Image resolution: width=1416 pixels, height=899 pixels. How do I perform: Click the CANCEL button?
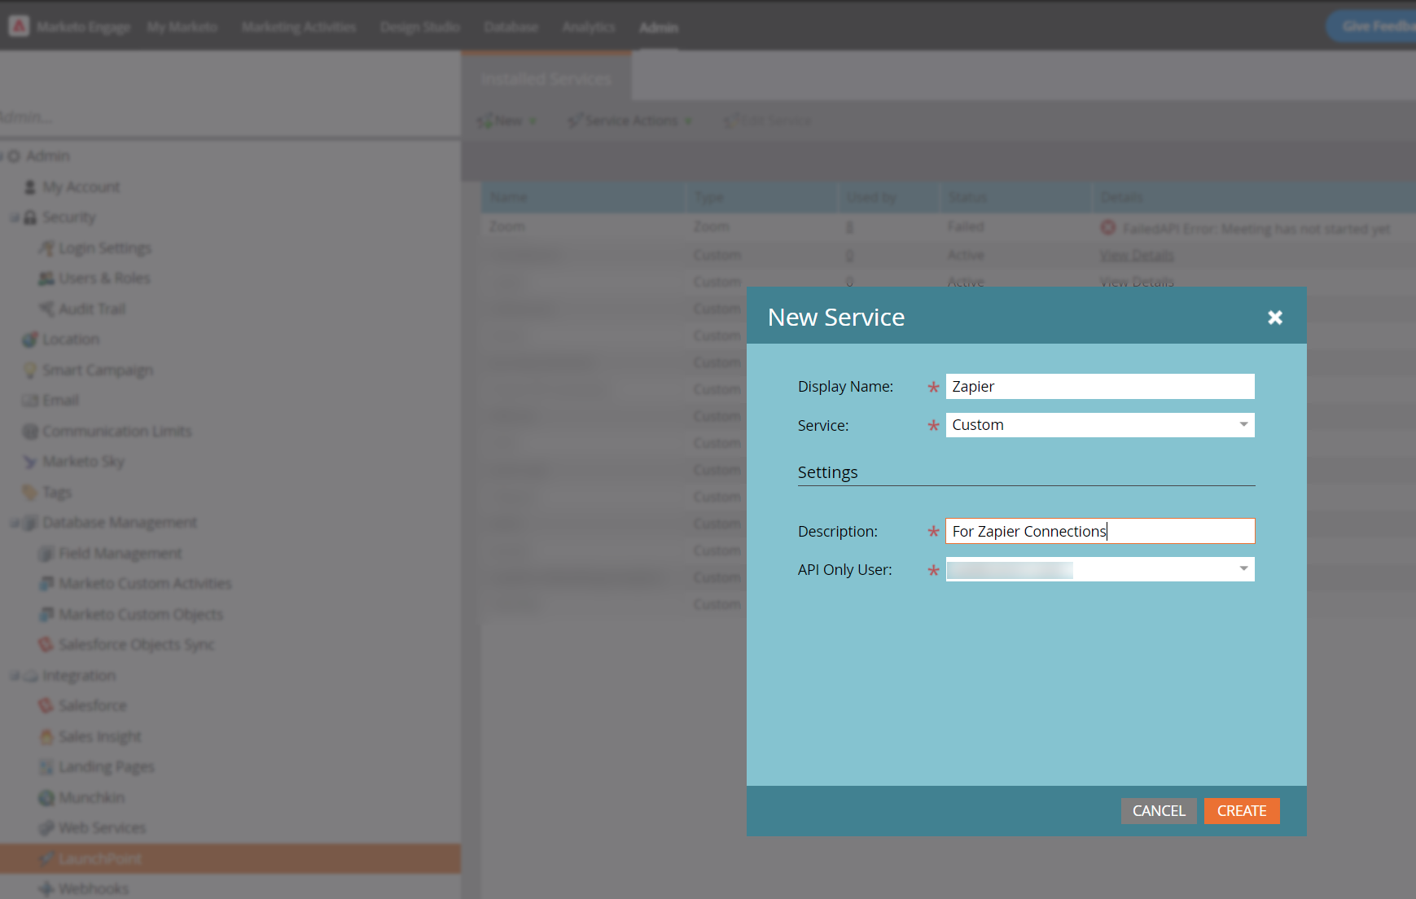pyautogui.click(x=1159, y=811)
